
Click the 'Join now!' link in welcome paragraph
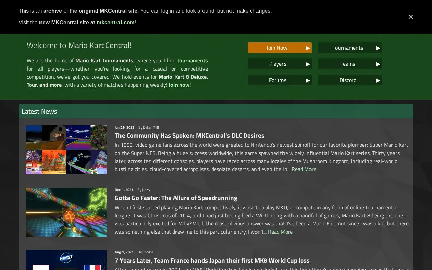pyautogui.click(x=180, y=85)
